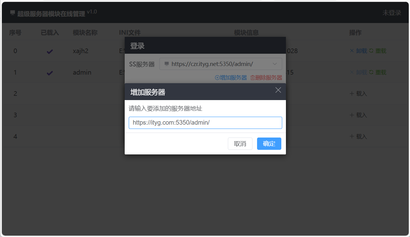Image resolution: width=410 pixels, height=237 pixels.
Task: Click 载入 in row 4
Action: pos(358,137)
